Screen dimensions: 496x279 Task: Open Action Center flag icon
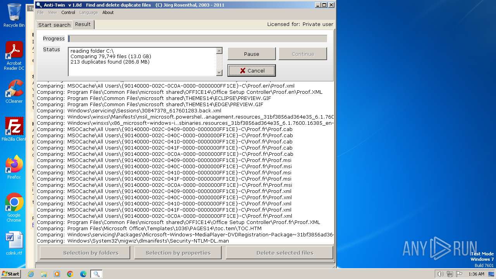coord(459,274)
